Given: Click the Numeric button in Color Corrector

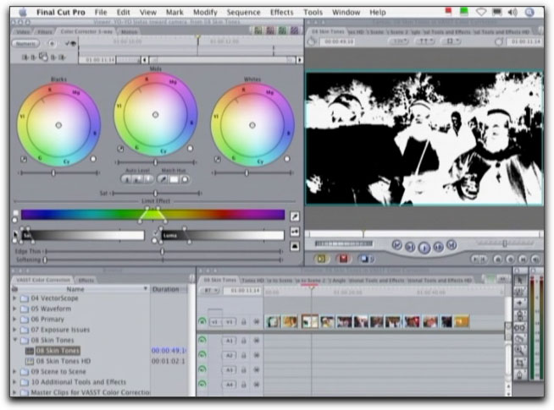Looking at the screenshot, I should click(25, 42).
